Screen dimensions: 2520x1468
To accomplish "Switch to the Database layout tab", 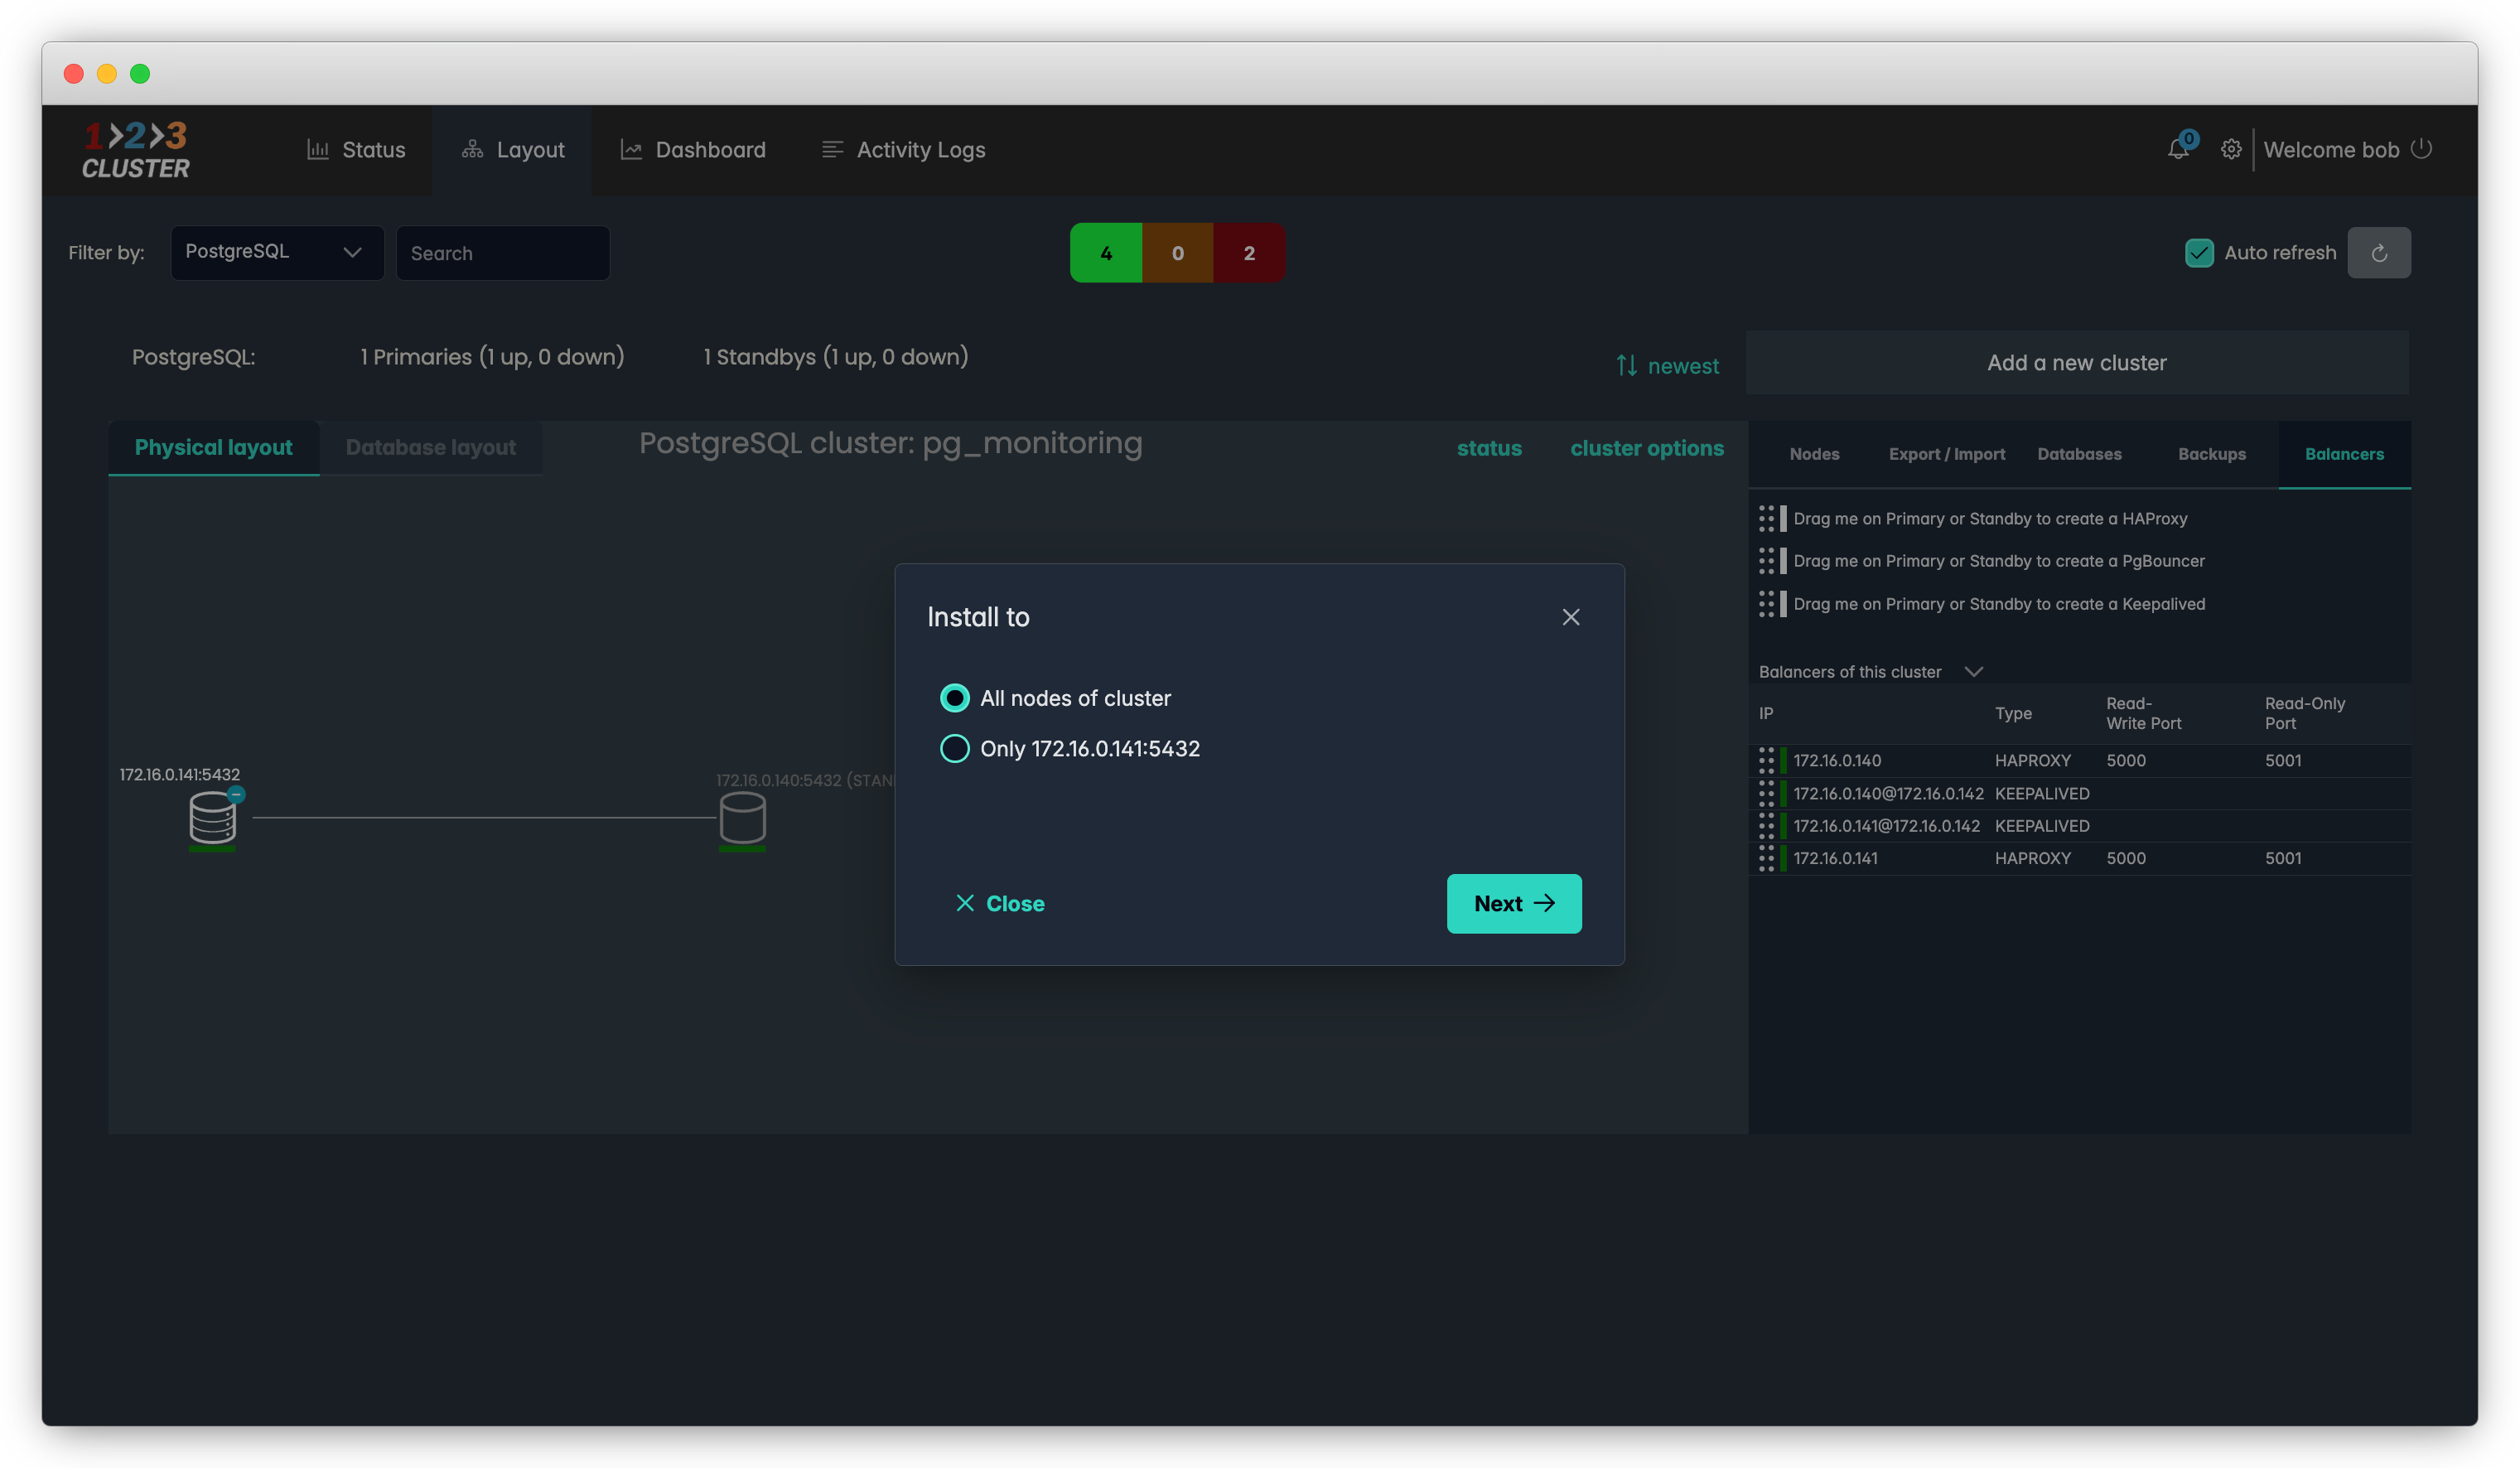I will 430,447.
